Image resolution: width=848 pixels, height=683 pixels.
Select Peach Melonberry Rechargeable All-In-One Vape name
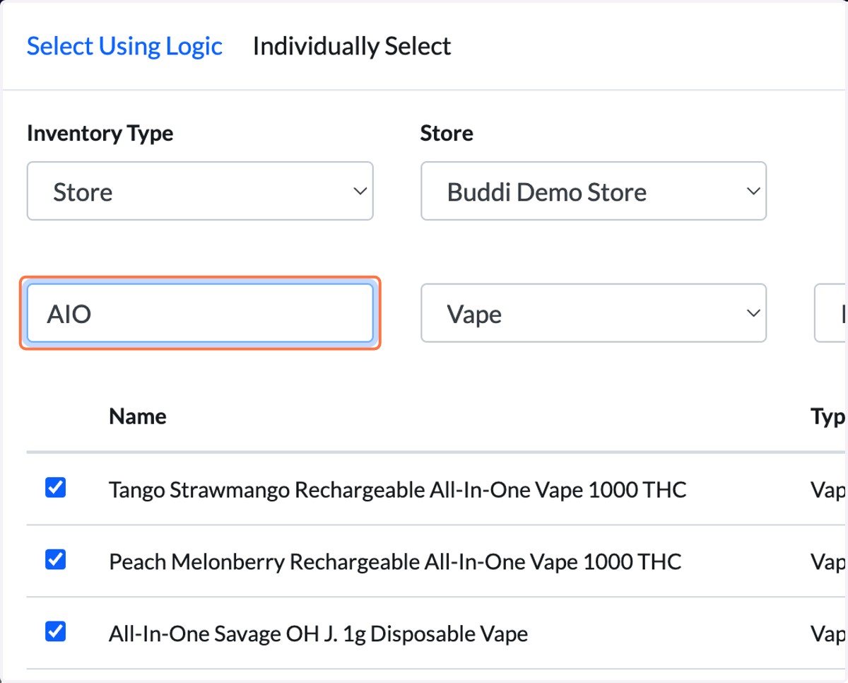point(395,561)
